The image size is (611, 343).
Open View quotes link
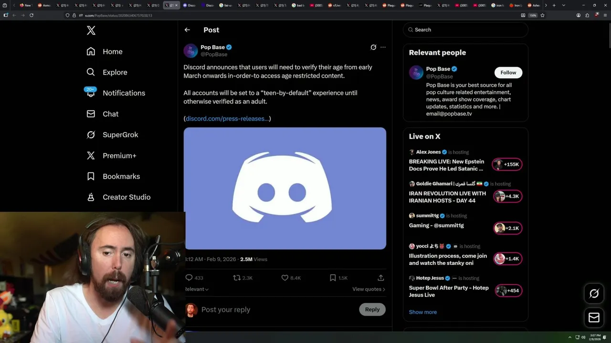[369, 289]
